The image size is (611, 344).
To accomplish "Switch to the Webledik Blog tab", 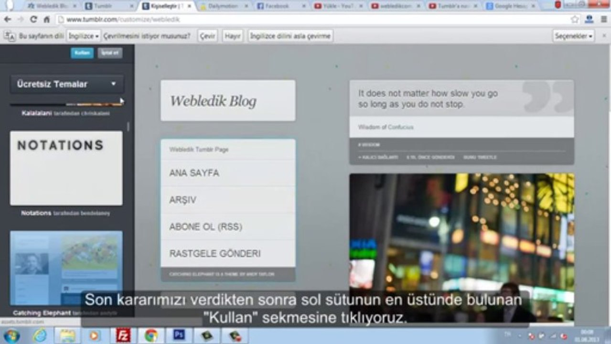I will [x=52, y=6].
